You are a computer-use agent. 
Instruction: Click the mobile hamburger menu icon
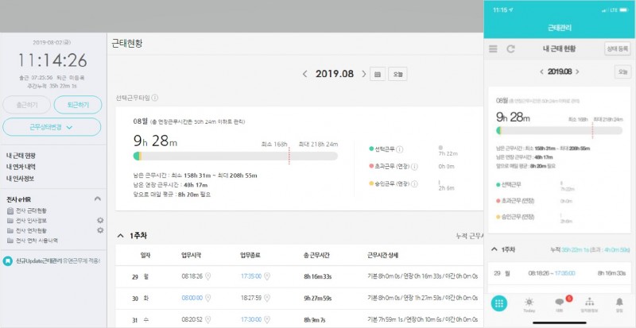493,49
